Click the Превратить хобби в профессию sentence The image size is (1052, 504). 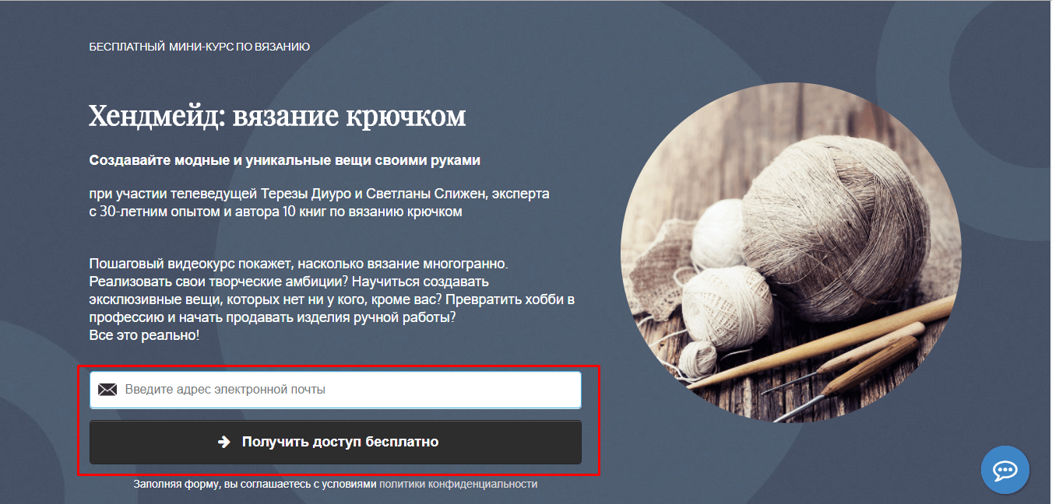pos(332,308)
